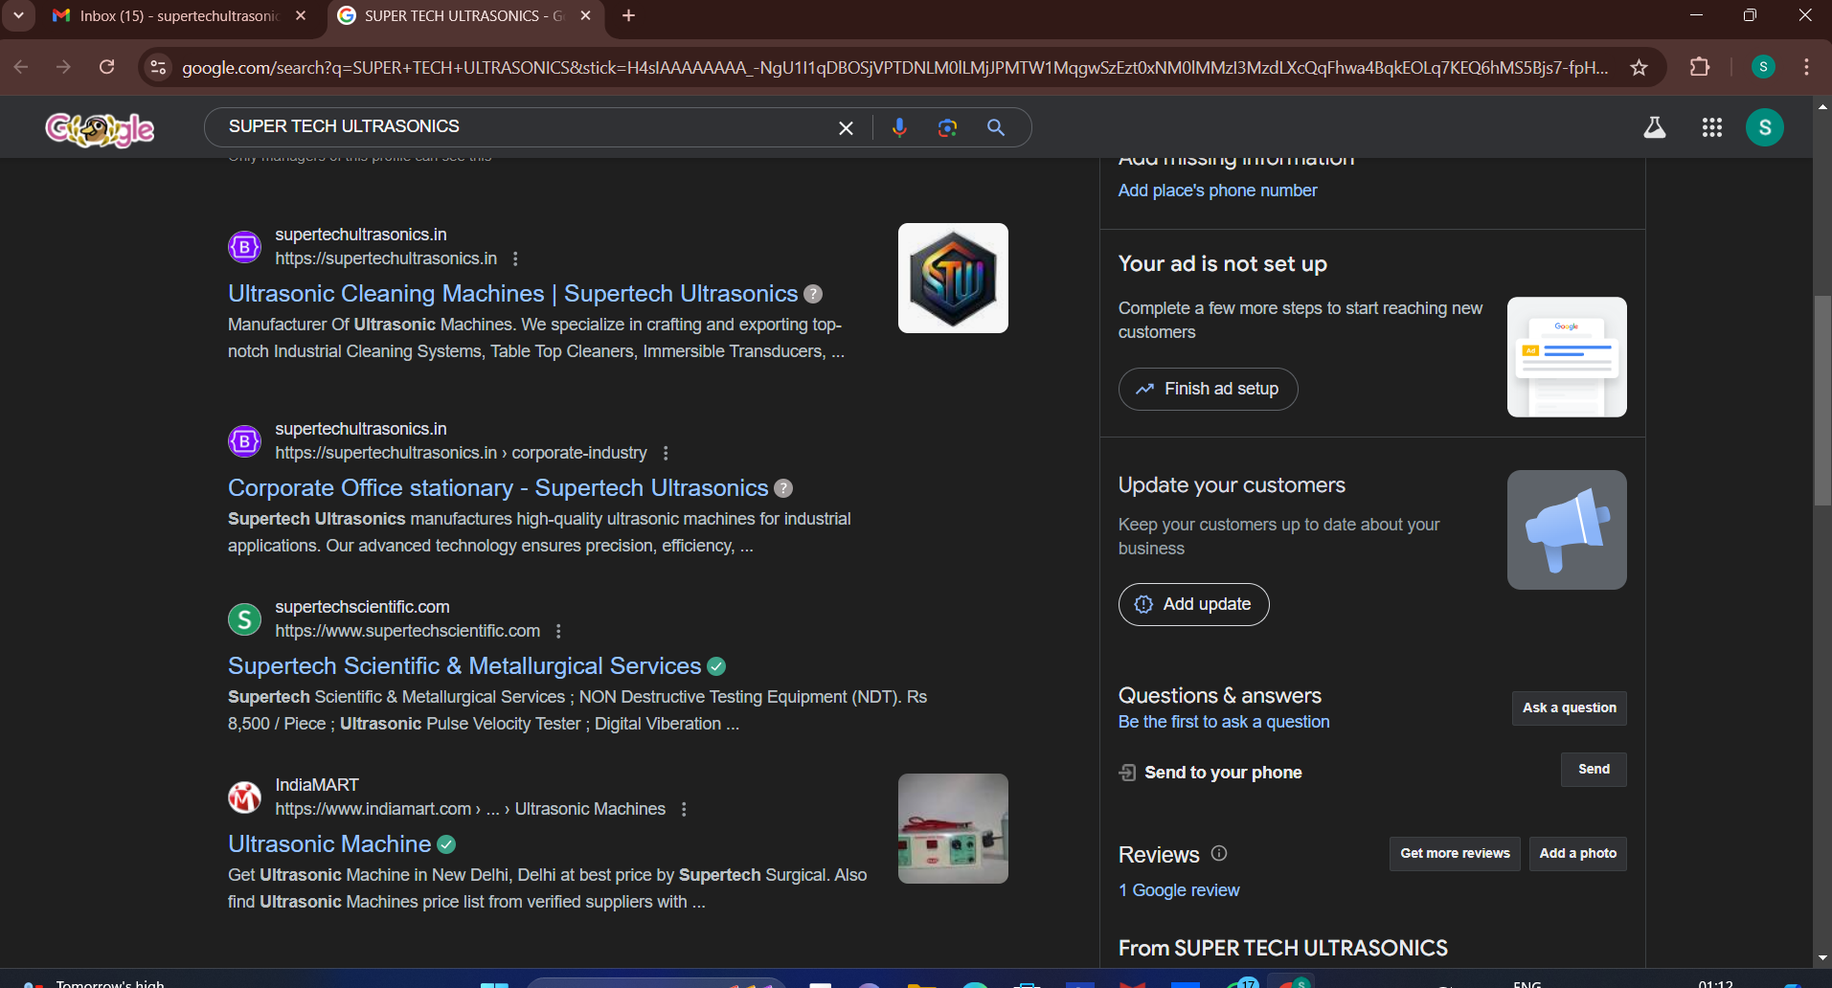Screen dimensions: 1832x988
Task: Click info badge beside Corporate Office stationary title
Action: 783,488
